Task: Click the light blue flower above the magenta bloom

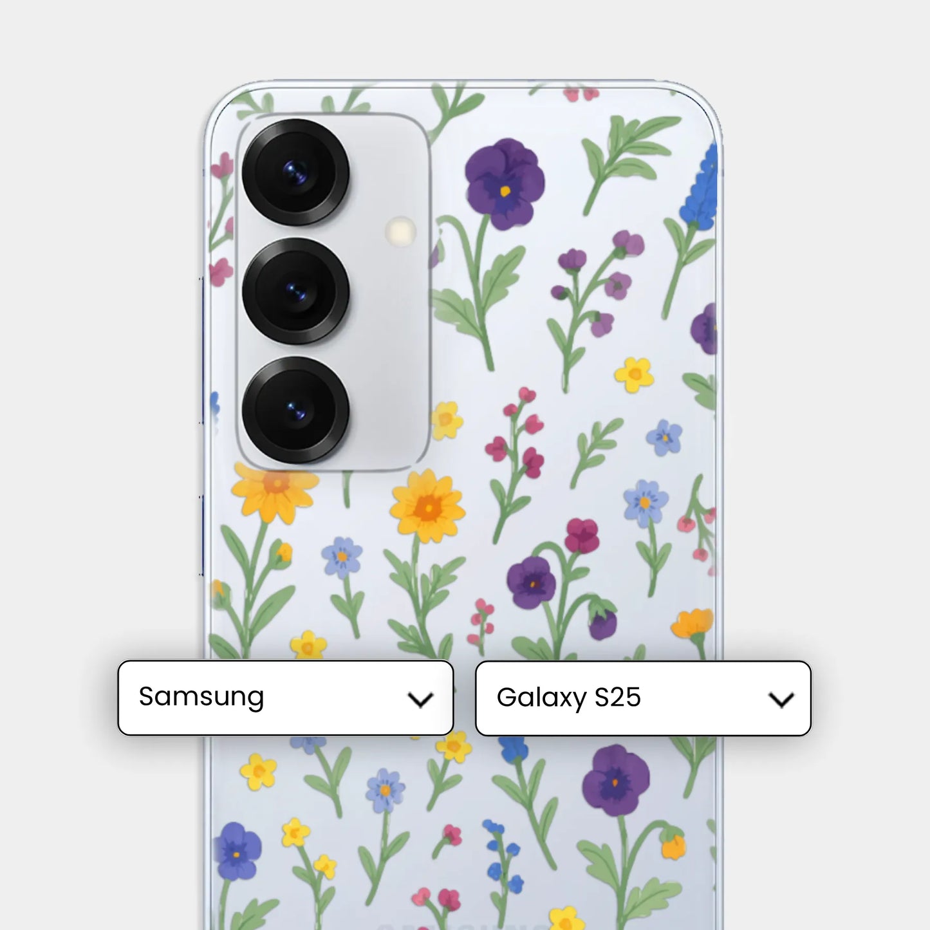Action: click(x=646, y=503)
